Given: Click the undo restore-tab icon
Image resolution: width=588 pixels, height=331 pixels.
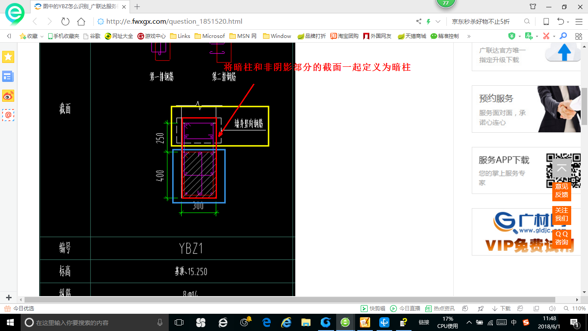Looking at the screenshot, I should pyautogui.click(x=560, y=22).
